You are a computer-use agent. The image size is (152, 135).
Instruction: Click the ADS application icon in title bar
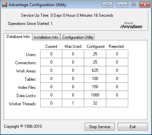(x=4, y=5)
